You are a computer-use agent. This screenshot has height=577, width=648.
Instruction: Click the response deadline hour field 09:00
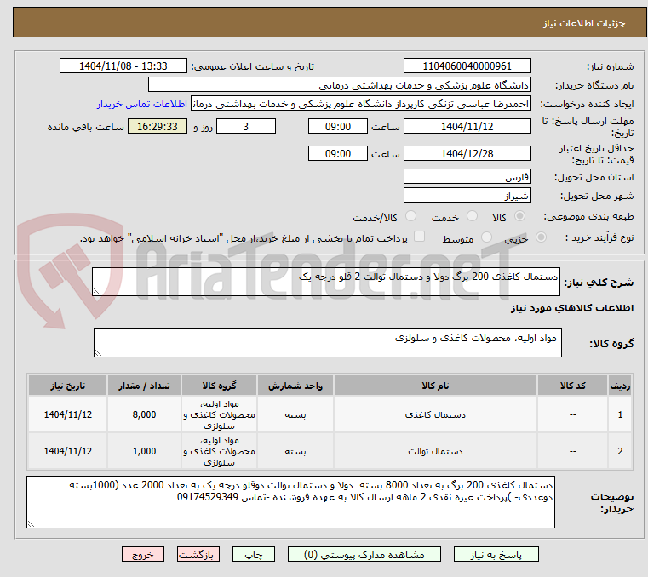pos(338,127)
